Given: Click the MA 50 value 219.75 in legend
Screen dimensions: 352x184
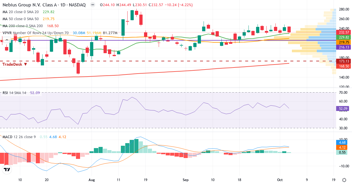Looking at the screenshot, I should 48,19.
